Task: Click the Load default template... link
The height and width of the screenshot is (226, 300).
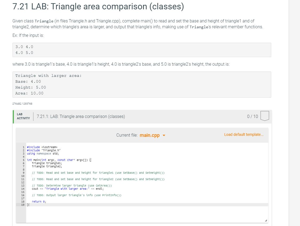Action: [x=244, y=134]
